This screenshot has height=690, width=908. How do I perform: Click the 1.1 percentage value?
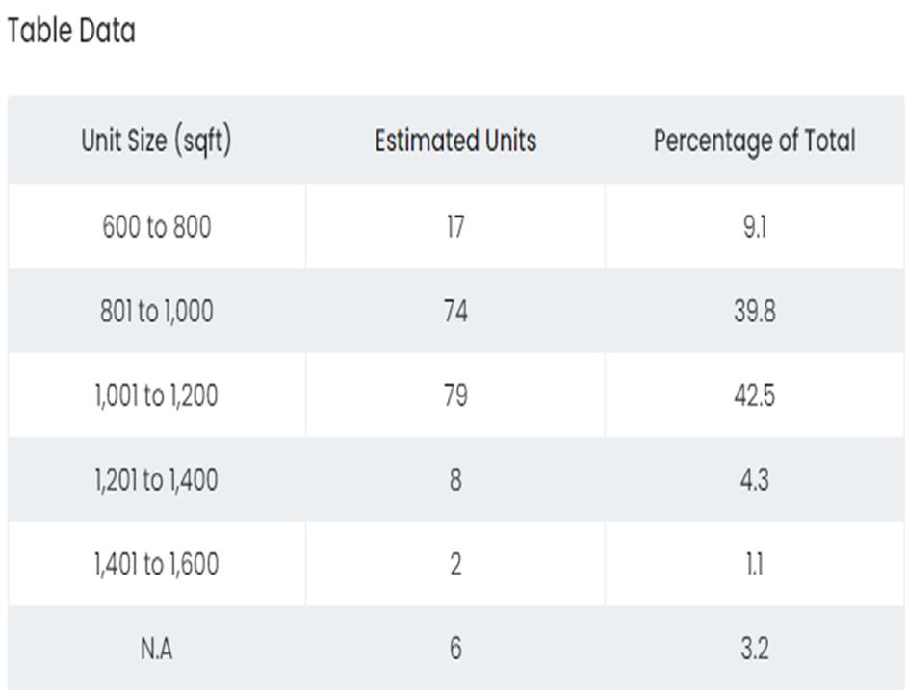[754, 564]
